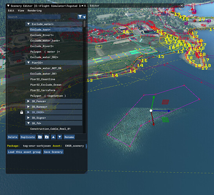Image resolution: width=214 pixels, height=195 pixels.
Task: Collapse the Exclude_water group
Action: click(29, 24)
